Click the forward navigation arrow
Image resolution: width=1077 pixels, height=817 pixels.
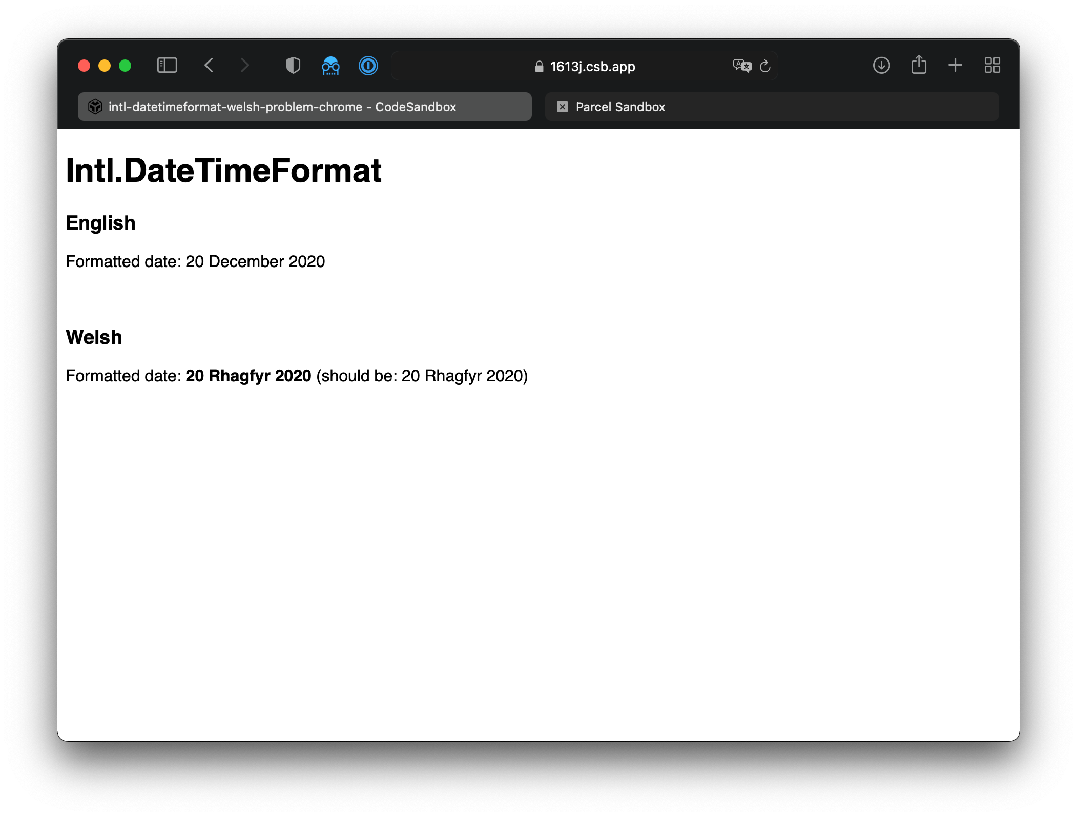tap(244, 65)
